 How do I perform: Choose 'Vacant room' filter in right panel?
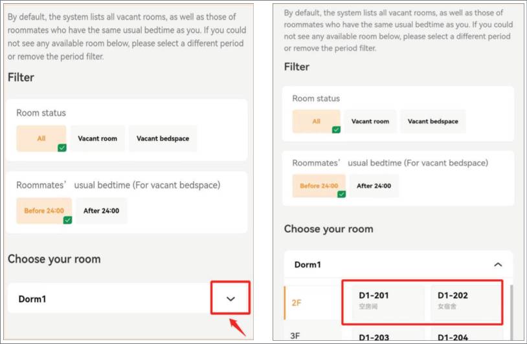click(370, 121)
